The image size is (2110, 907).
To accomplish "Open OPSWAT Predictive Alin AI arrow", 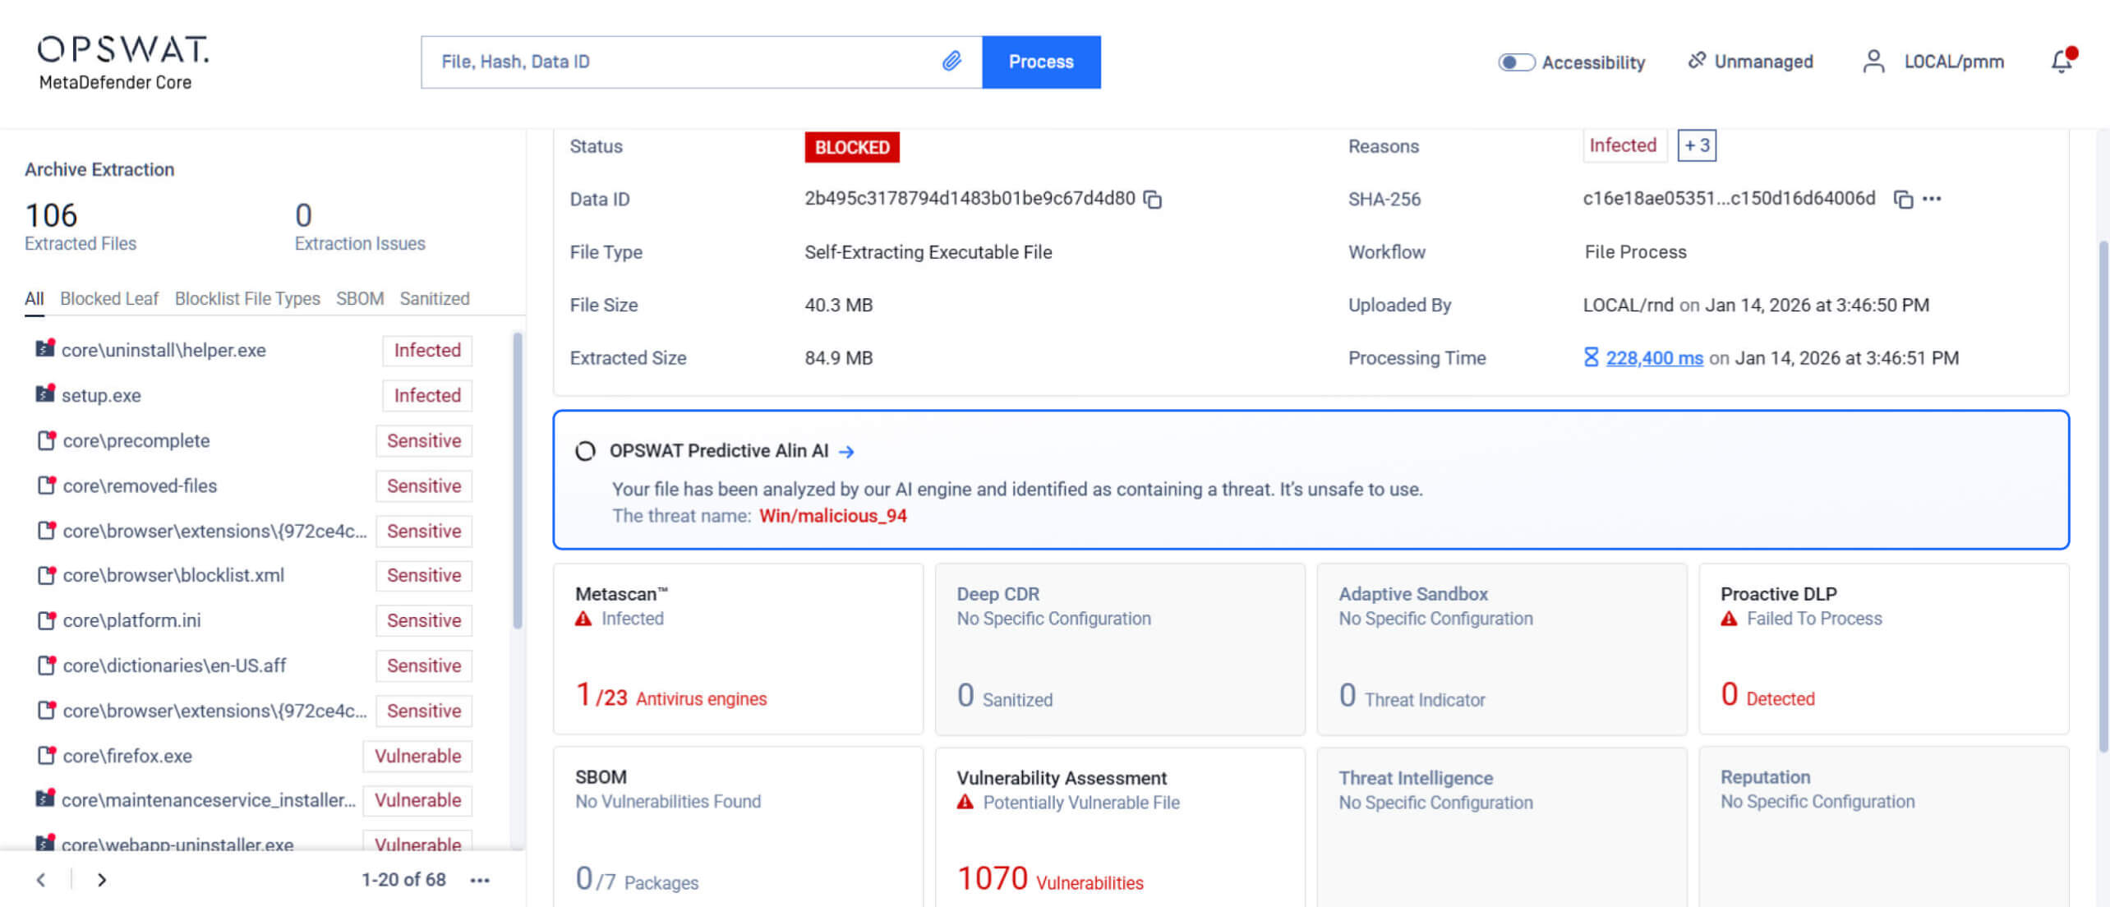I will click(846, 452).
